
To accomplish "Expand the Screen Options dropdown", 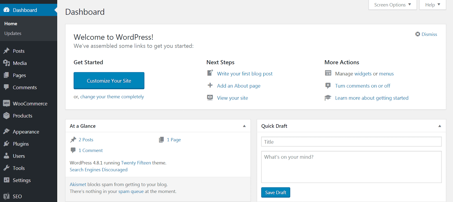I will click(x=392, y=5).
